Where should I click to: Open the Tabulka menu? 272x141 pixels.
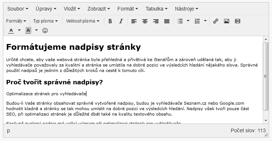(156, 9)
